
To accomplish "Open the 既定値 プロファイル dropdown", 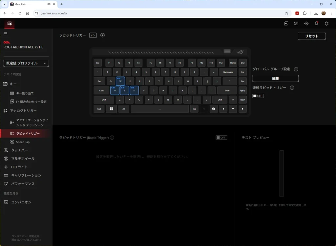I will [26, 63].
